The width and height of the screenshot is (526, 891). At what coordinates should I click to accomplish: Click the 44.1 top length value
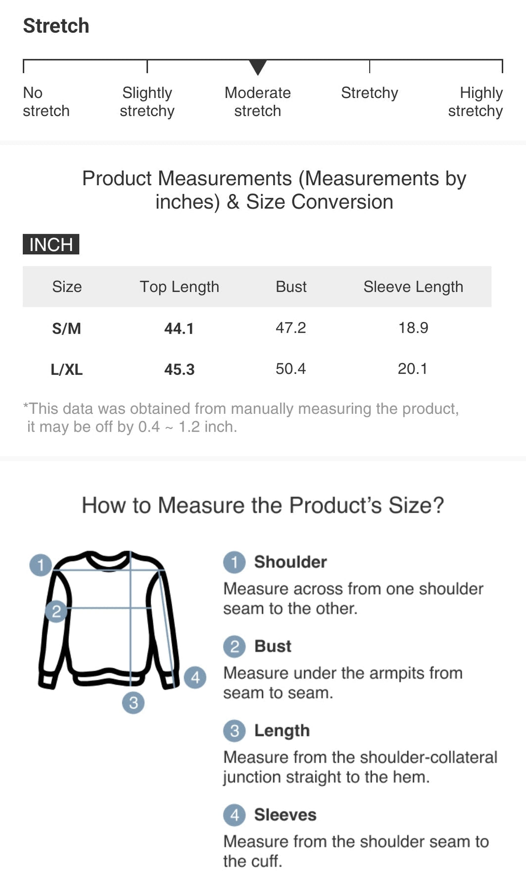[x=179, y=328]
